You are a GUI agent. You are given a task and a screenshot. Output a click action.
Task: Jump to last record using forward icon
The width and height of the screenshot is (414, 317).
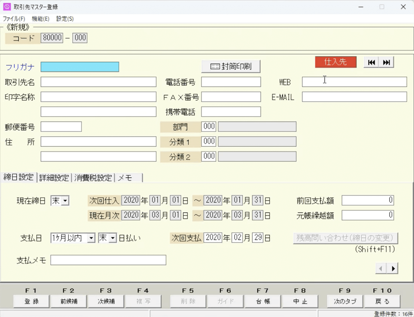click(x=386, y=62)
